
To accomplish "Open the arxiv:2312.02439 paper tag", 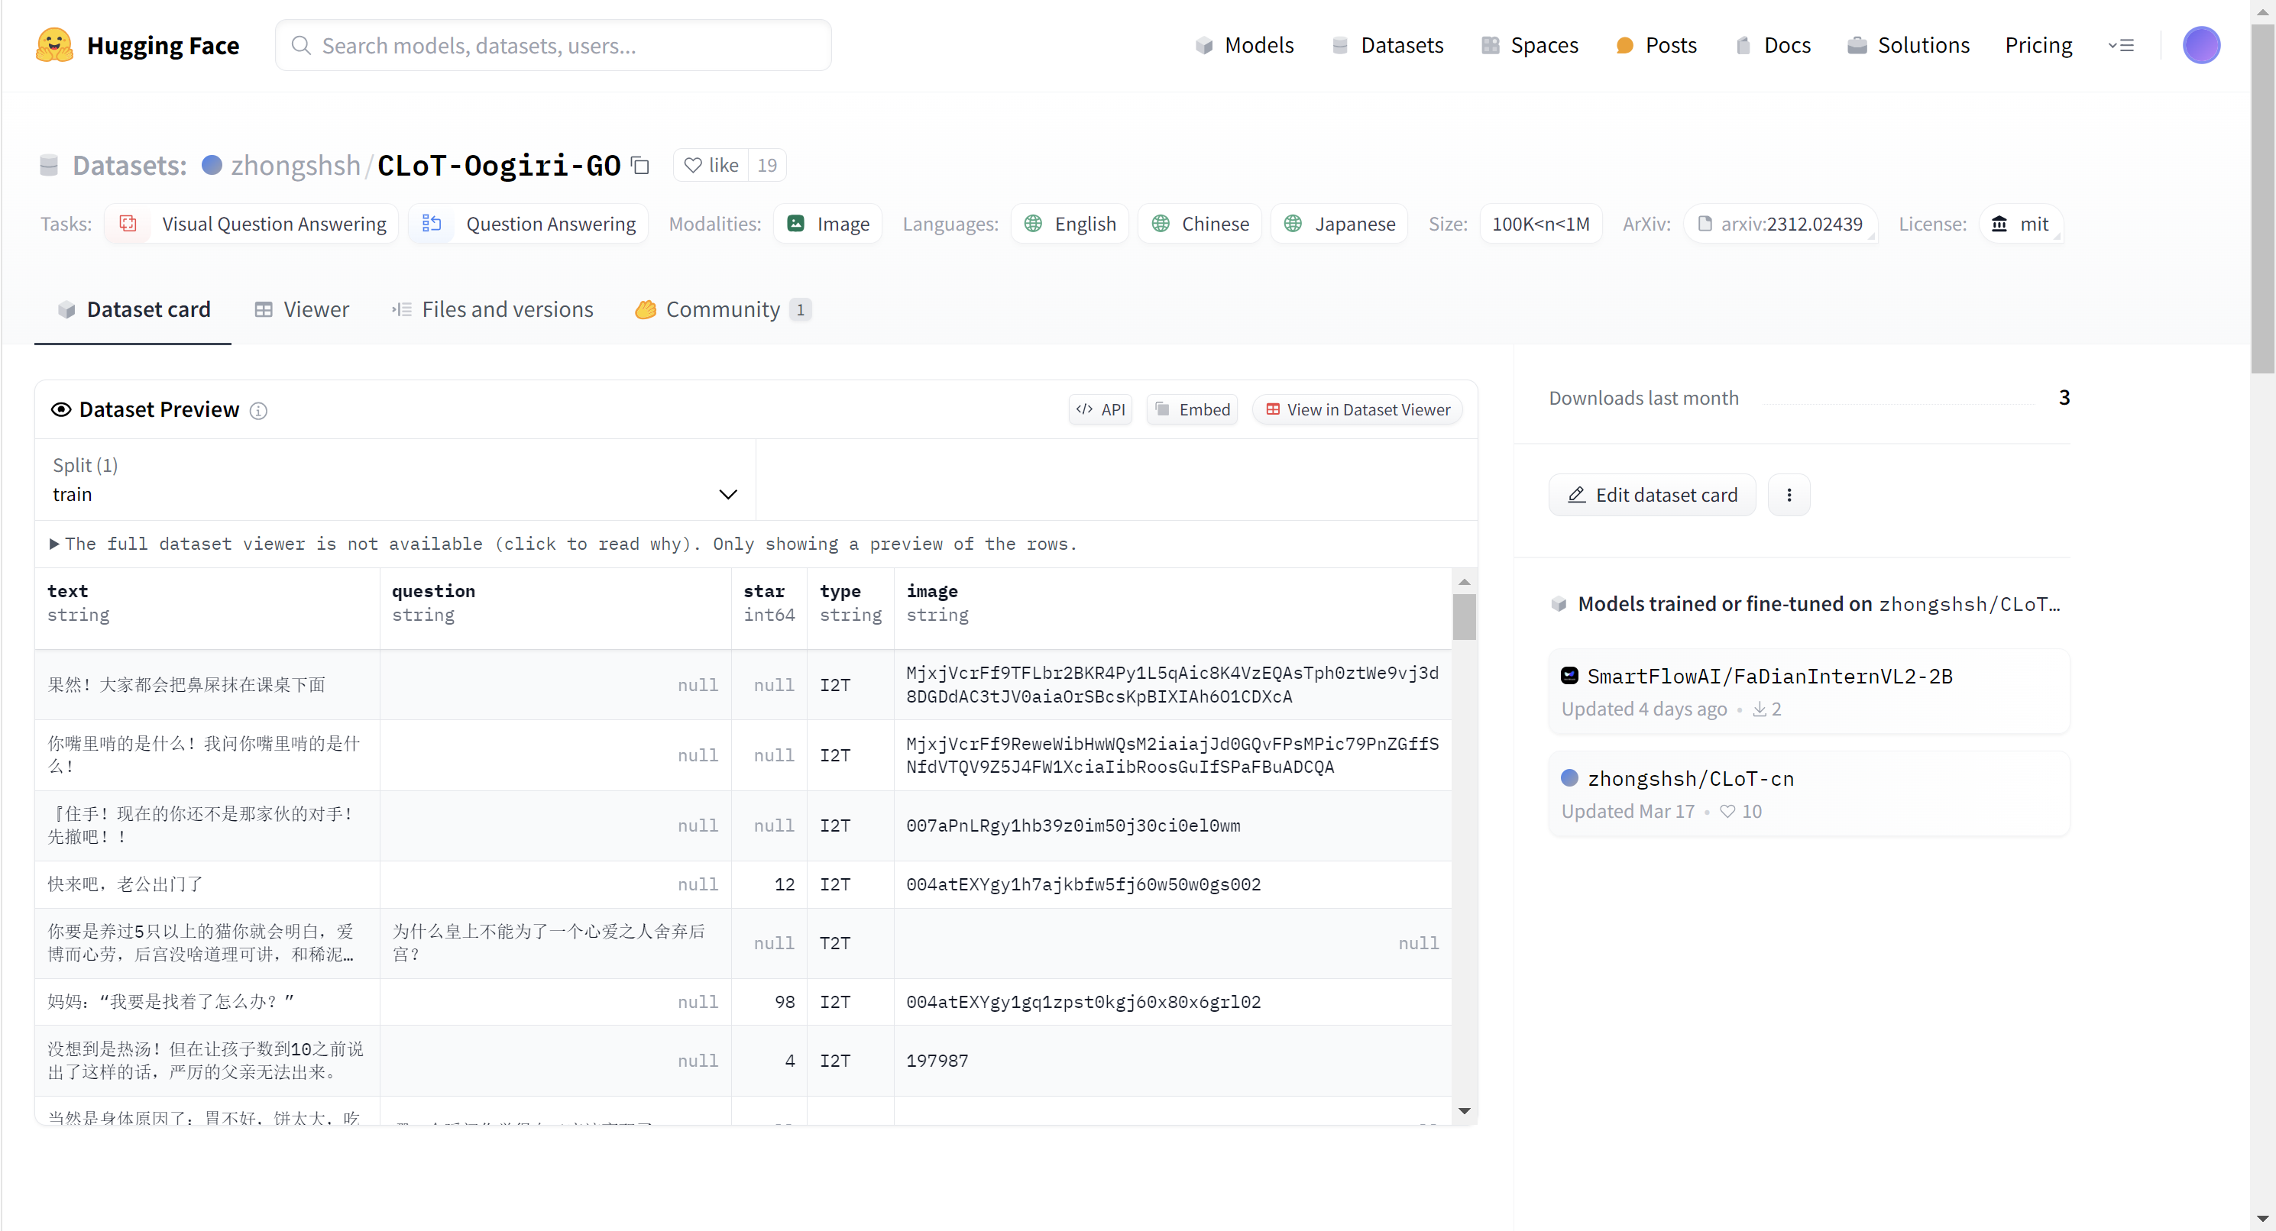I will 1780,224.
